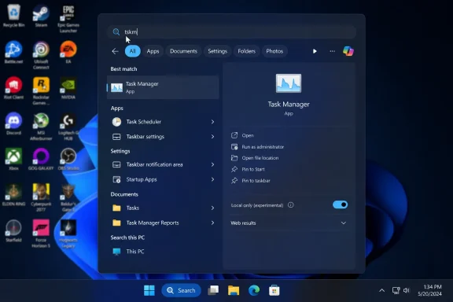Expand Taskbar settings result chevron
This screenshot has width=453, height=302.
pyautogui.click(x=212, y=136)
